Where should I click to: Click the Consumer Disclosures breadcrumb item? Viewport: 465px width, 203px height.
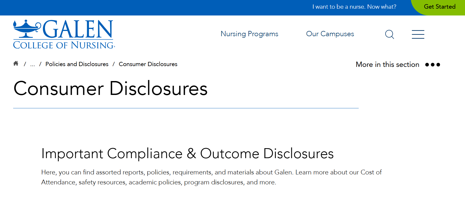pyautogui.click(x=148, y=64)
